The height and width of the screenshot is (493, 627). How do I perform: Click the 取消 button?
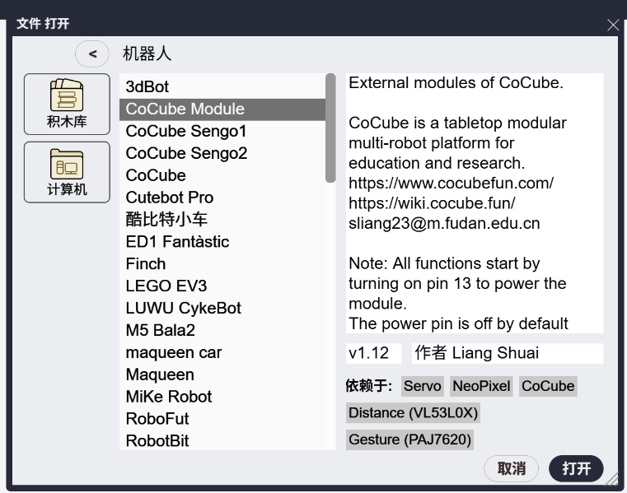click(x=511, y=468)
